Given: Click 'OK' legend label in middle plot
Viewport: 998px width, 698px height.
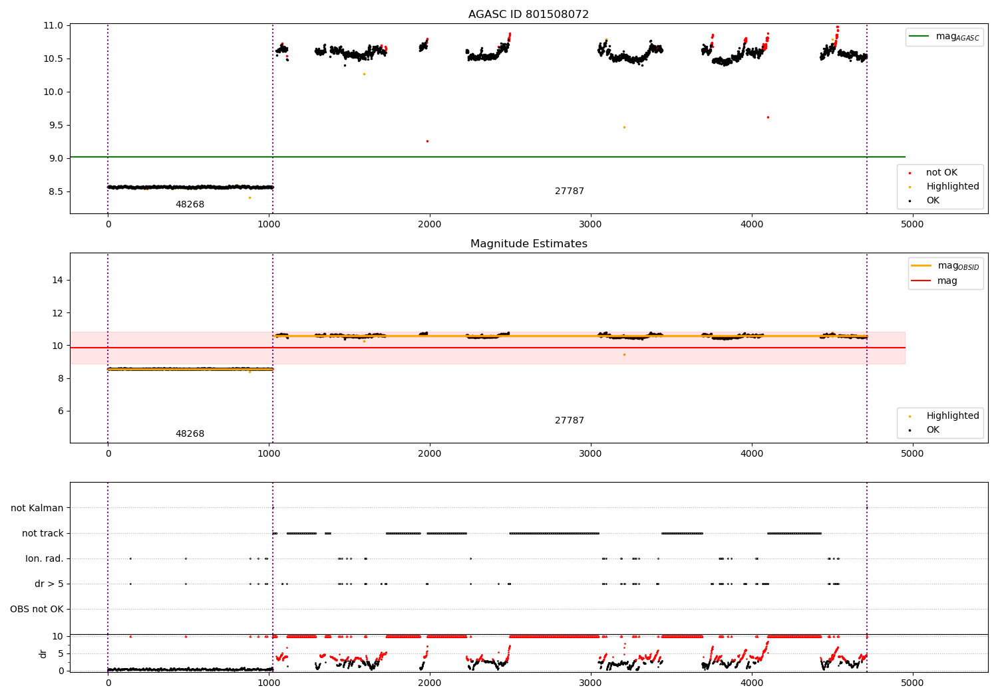Looking at the screenshot, I should (933, 430).
